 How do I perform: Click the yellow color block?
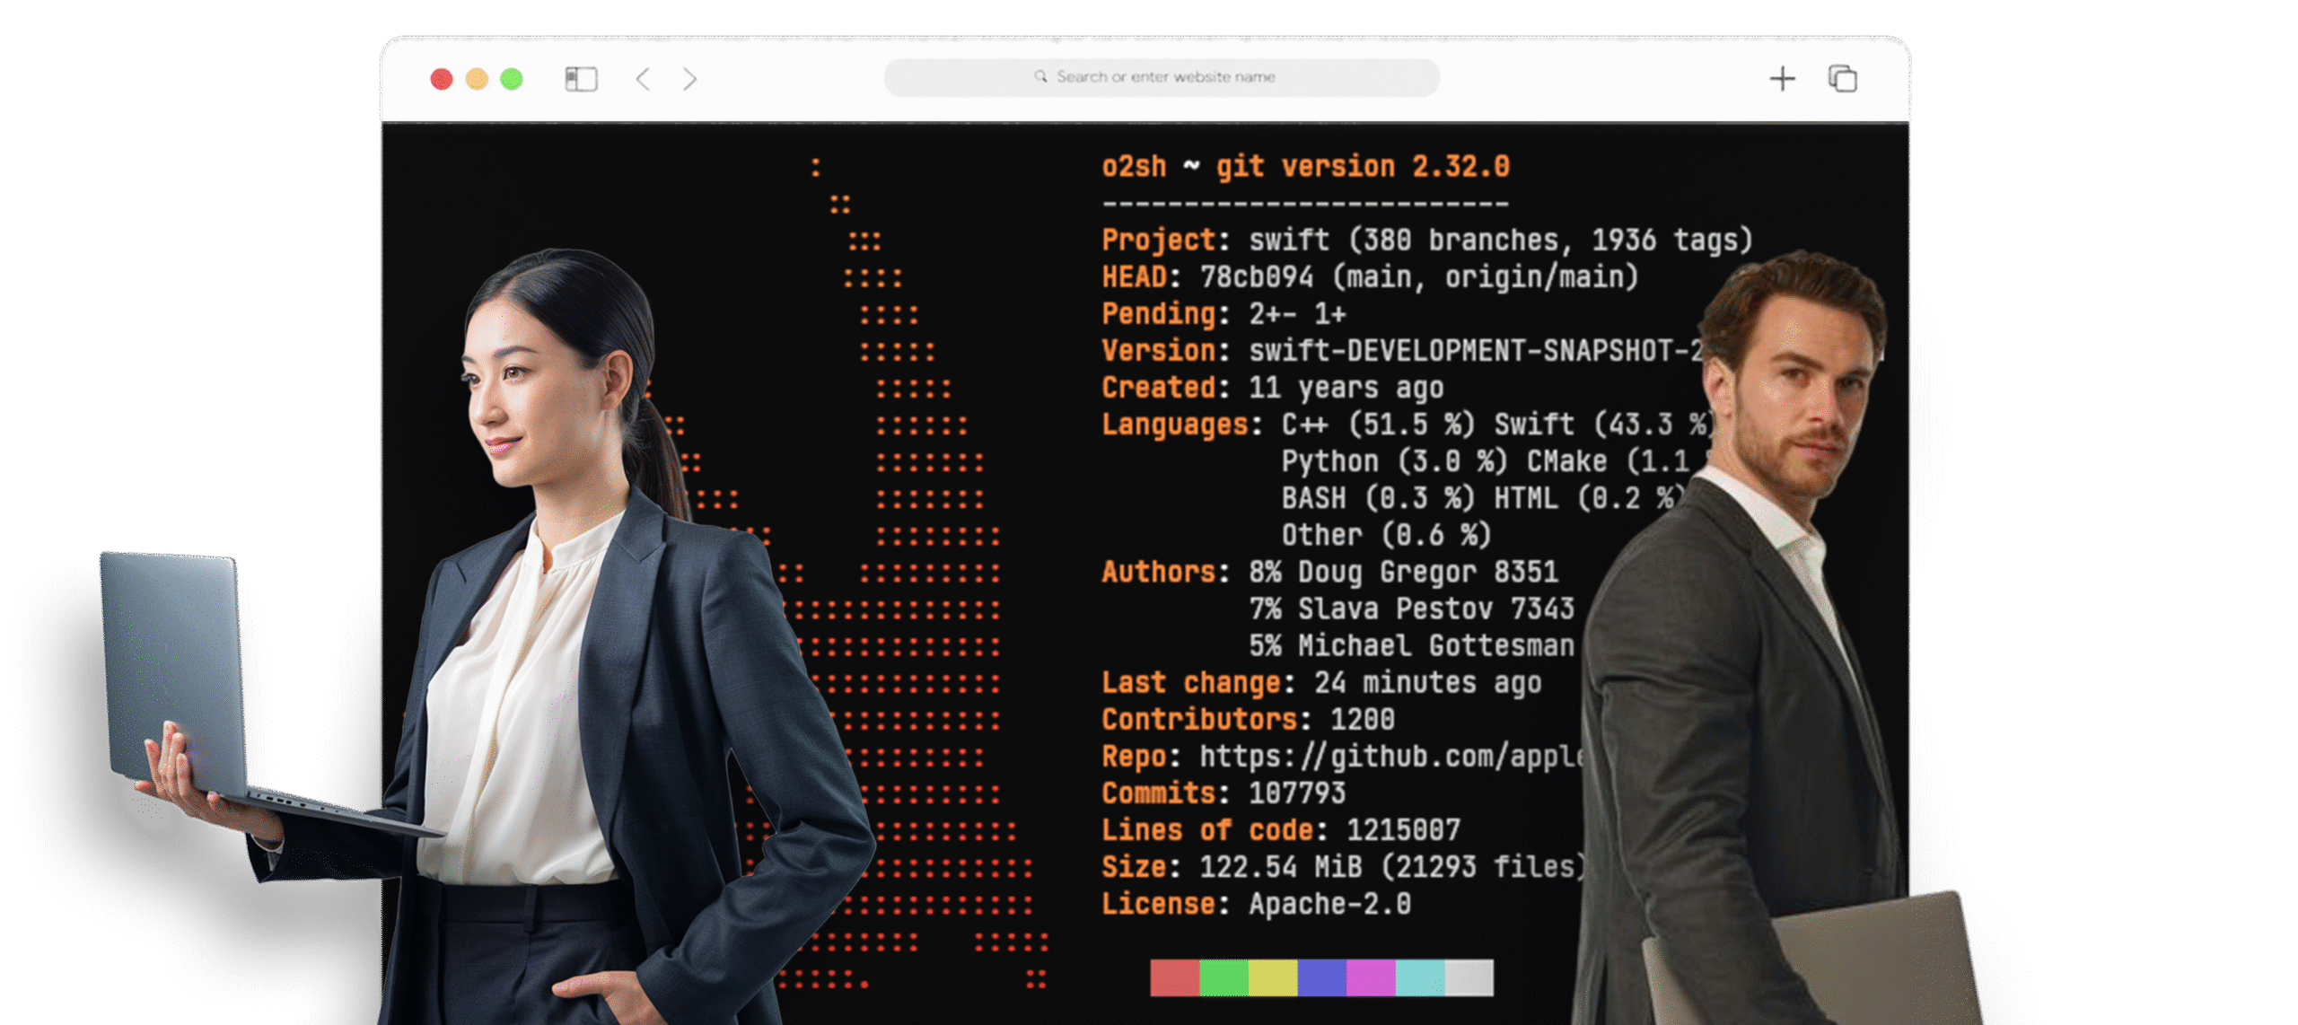(1273, 977)
